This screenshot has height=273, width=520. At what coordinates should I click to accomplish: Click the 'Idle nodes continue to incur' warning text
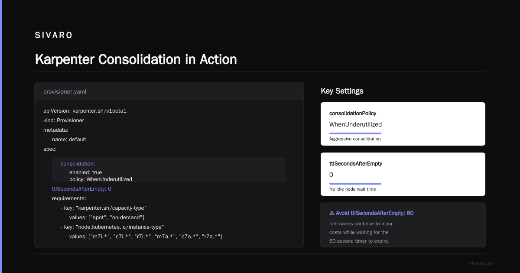click(361, 224)
